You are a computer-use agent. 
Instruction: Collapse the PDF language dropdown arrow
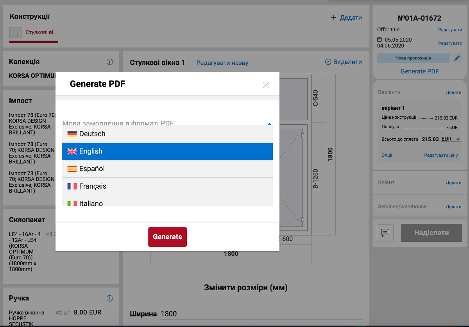click(x=269, y=124)
